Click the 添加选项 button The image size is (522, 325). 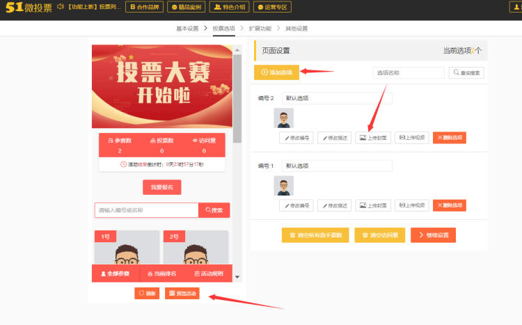[x=276, y=72]
